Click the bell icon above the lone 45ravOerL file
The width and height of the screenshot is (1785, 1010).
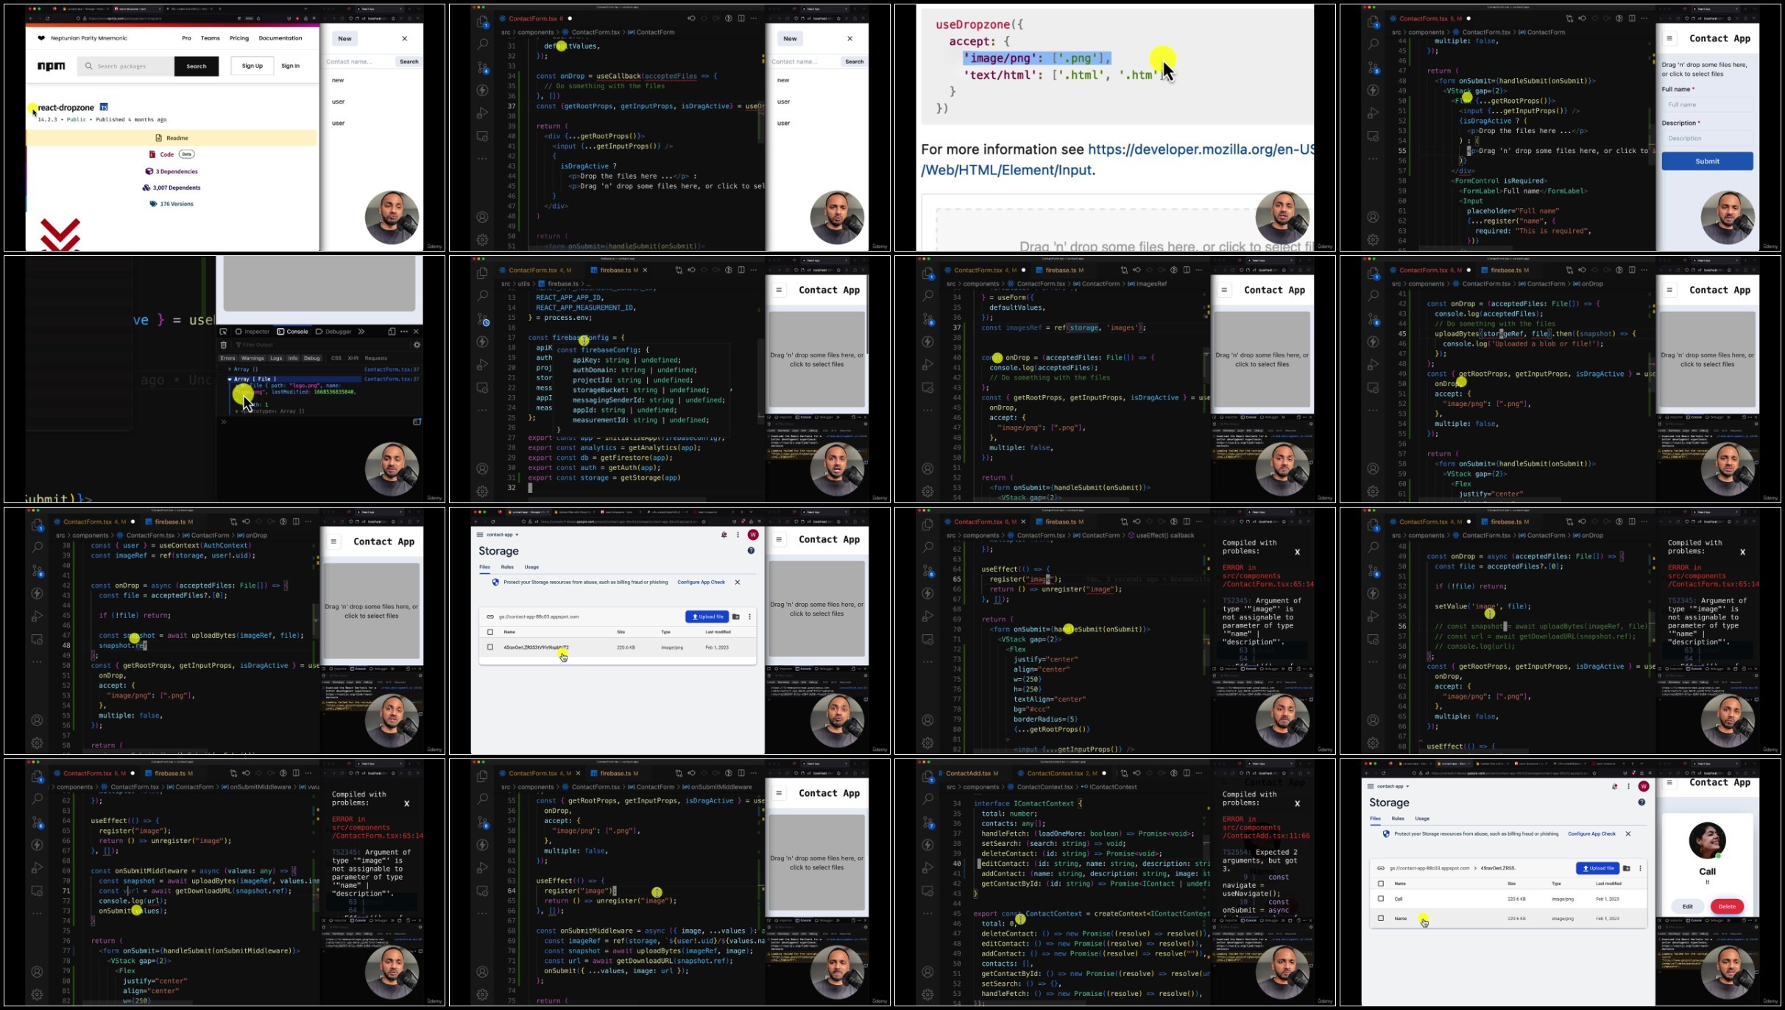[x=724, y=535]
